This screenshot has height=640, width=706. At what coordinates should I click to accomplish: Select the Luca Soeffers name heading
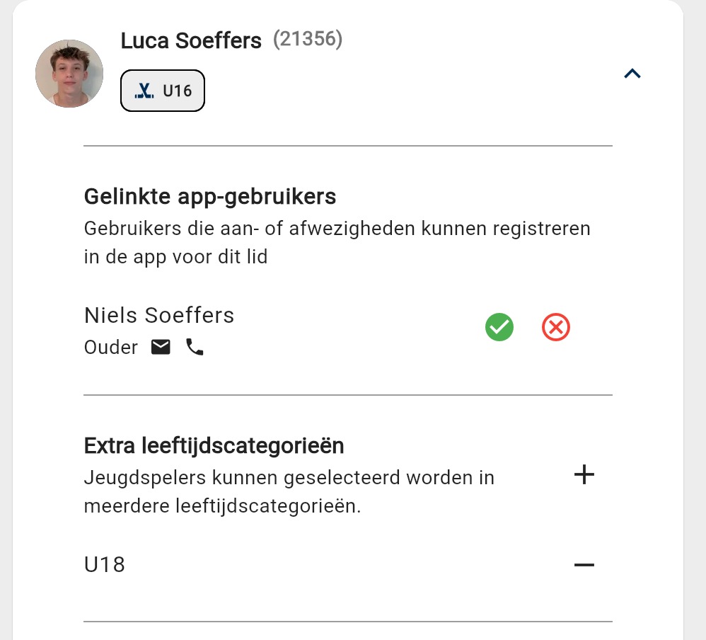tap(191, 40)
